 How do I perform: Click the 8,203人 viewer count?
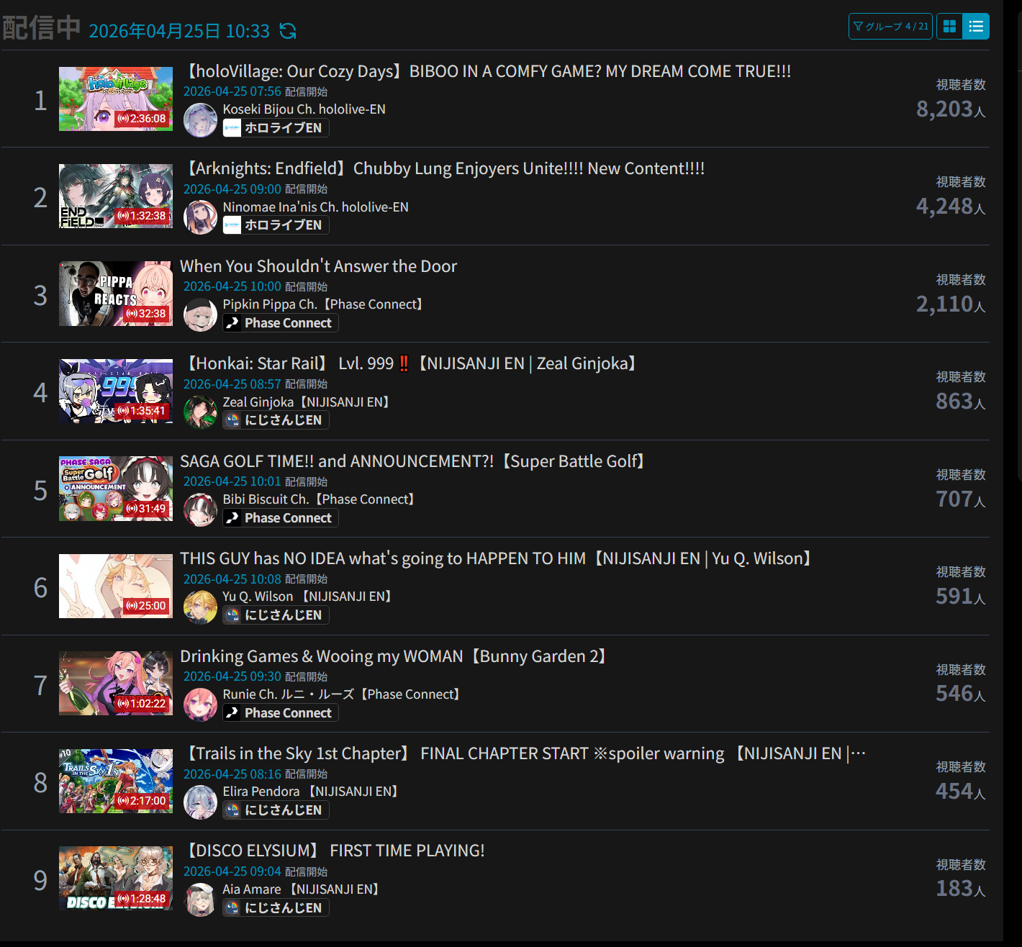coord(951,109)
